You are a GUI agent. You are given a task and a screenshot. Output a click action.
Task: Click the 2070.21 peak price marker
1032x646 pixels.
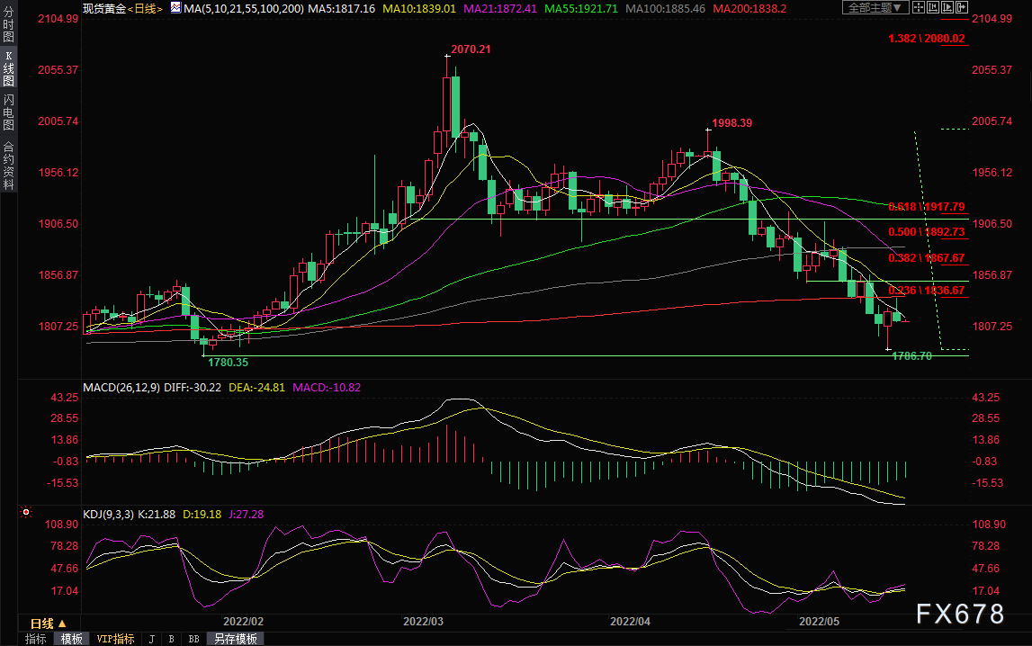[471, 49]
